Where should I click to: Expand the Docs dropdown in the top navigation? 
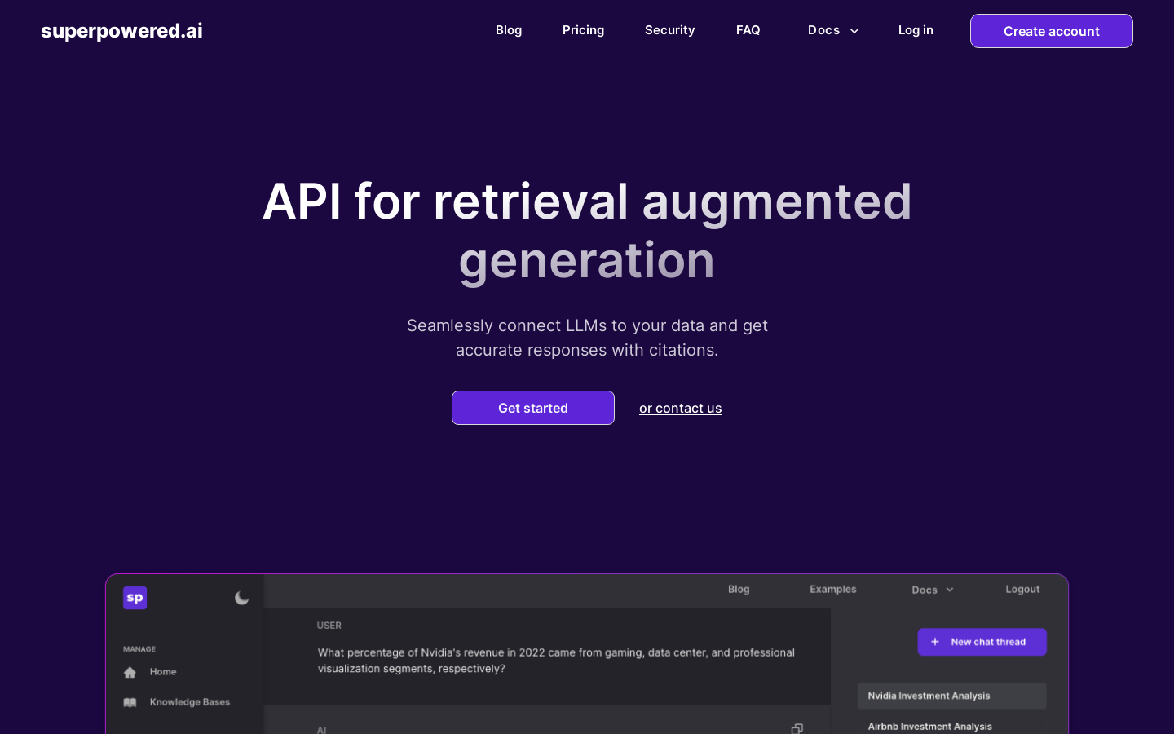pos(833,30)
